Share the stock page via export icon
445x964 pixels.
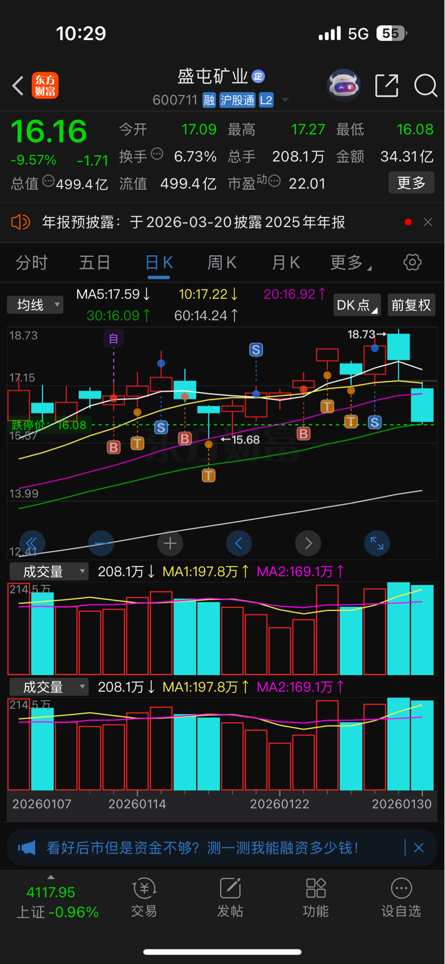tap(387, 86)
